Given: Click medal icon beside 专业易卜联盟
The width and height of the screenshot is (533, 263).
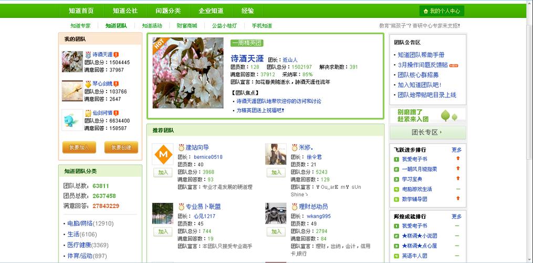Looking at the screenshot, I should click(x=182, y=207).
